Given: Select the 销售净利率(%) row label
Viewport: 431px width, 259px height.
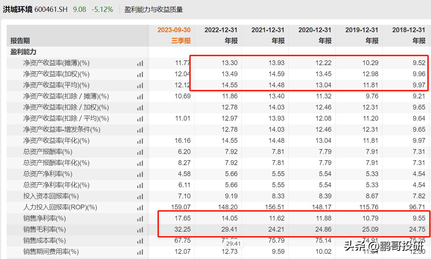Looking at the screenshot, I should pyautogui.click(x=44, y=218).
